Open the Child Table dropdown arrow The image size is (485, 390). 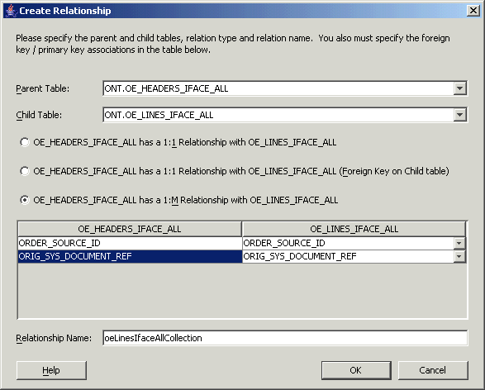(460, 115)
